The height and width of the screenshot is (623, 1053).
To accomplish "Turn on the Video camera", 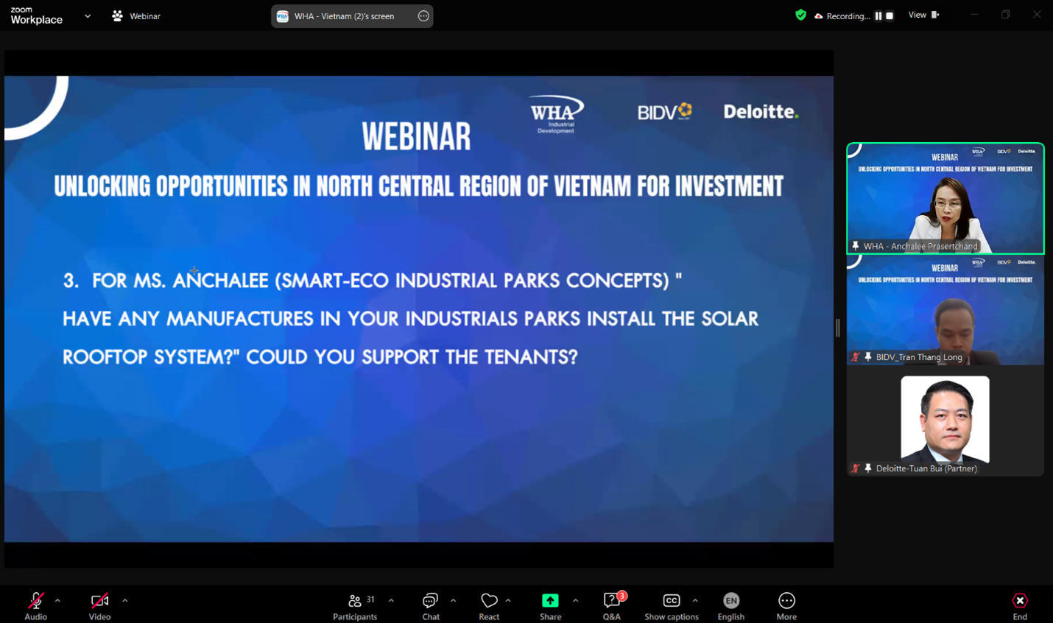I will tap(99, 606).
